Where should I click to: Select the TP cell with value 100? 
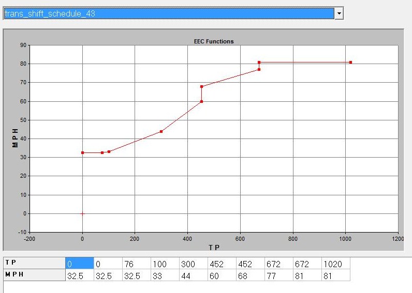165,263
